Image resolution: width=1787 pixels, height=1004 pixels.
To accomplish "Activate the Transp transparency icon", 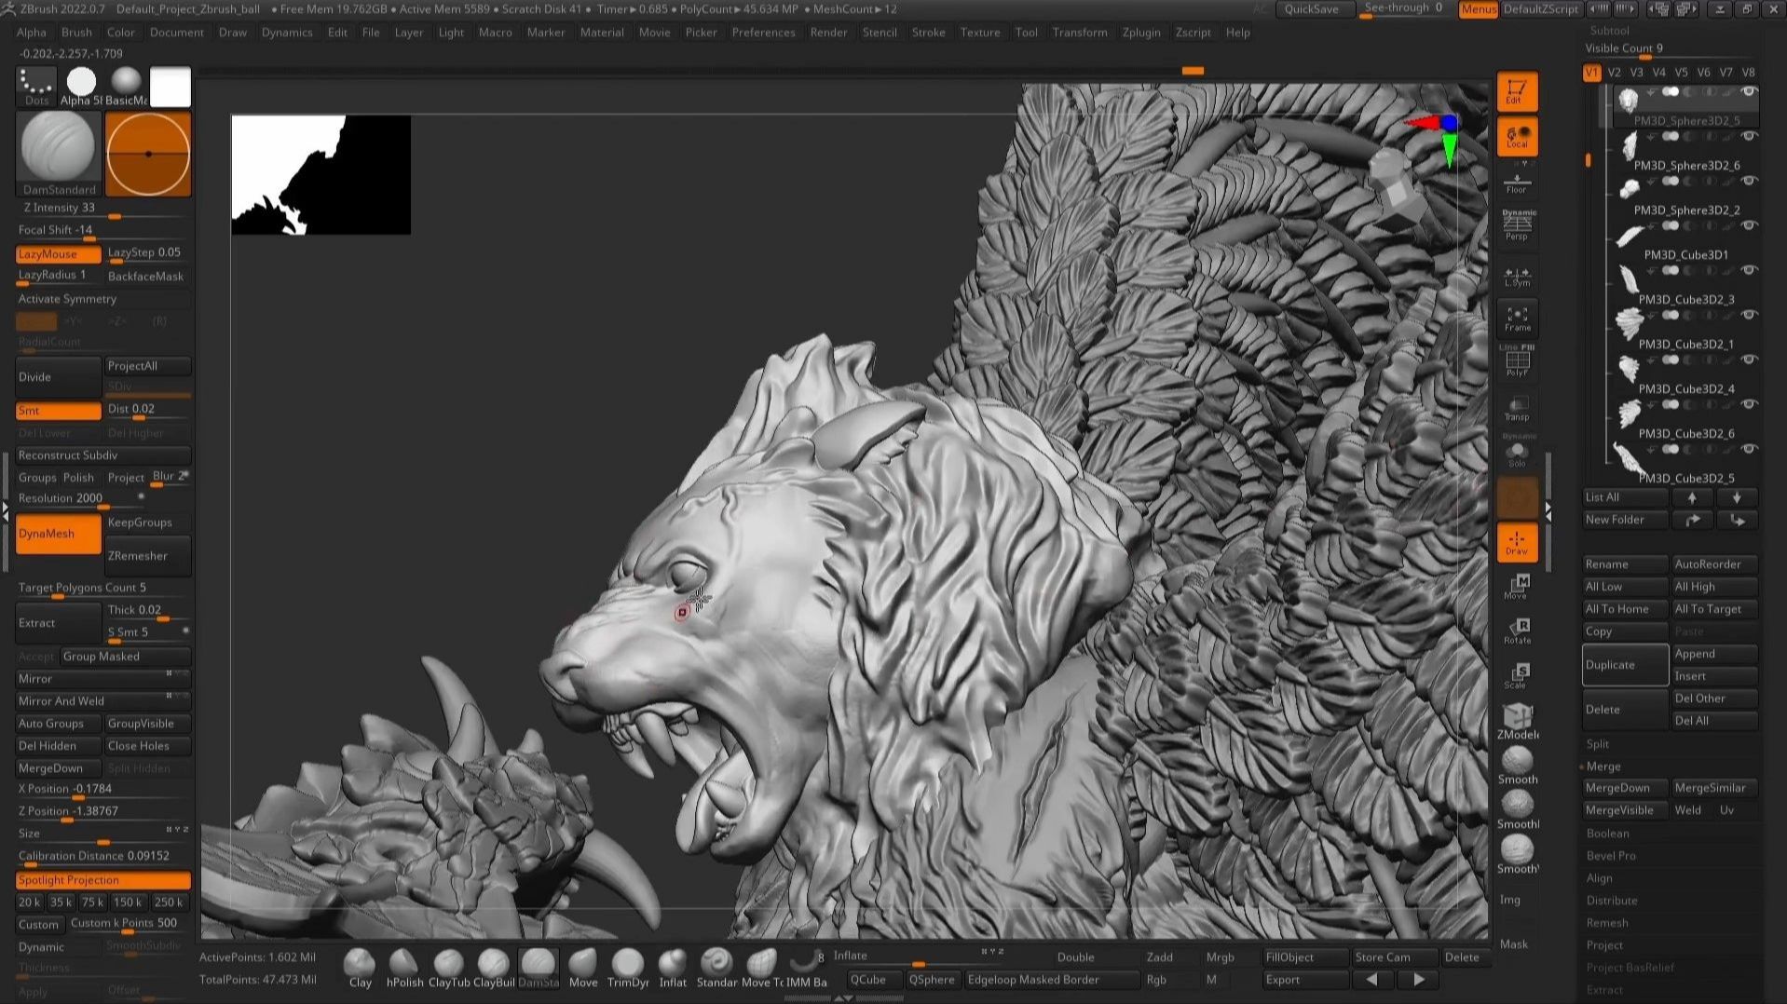I will (x=1516, y=407).
